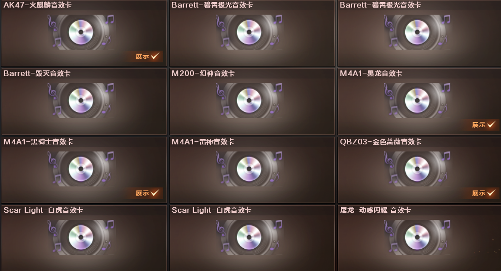Select the 屠龙-动感闪耀 sound card disc icon
Image resolution: width=501 pixels, height=271 pixels.
click(x=417, y=237)
